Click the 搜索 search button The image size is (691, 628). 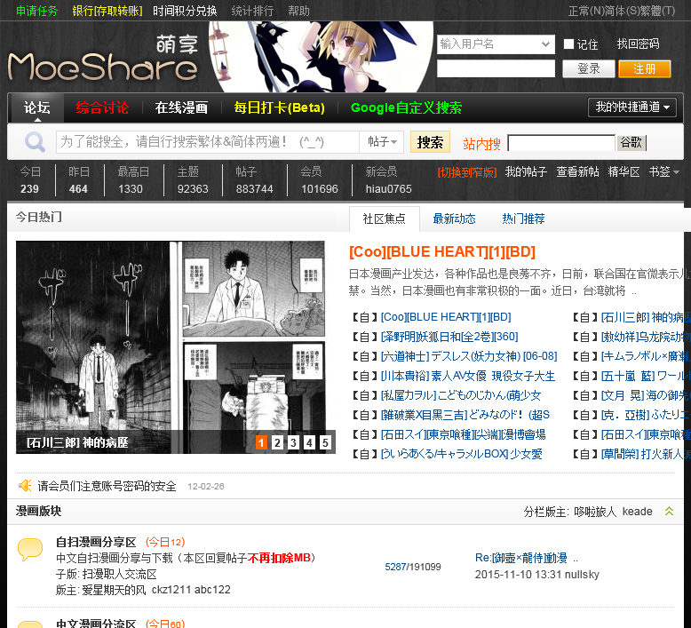430,142
